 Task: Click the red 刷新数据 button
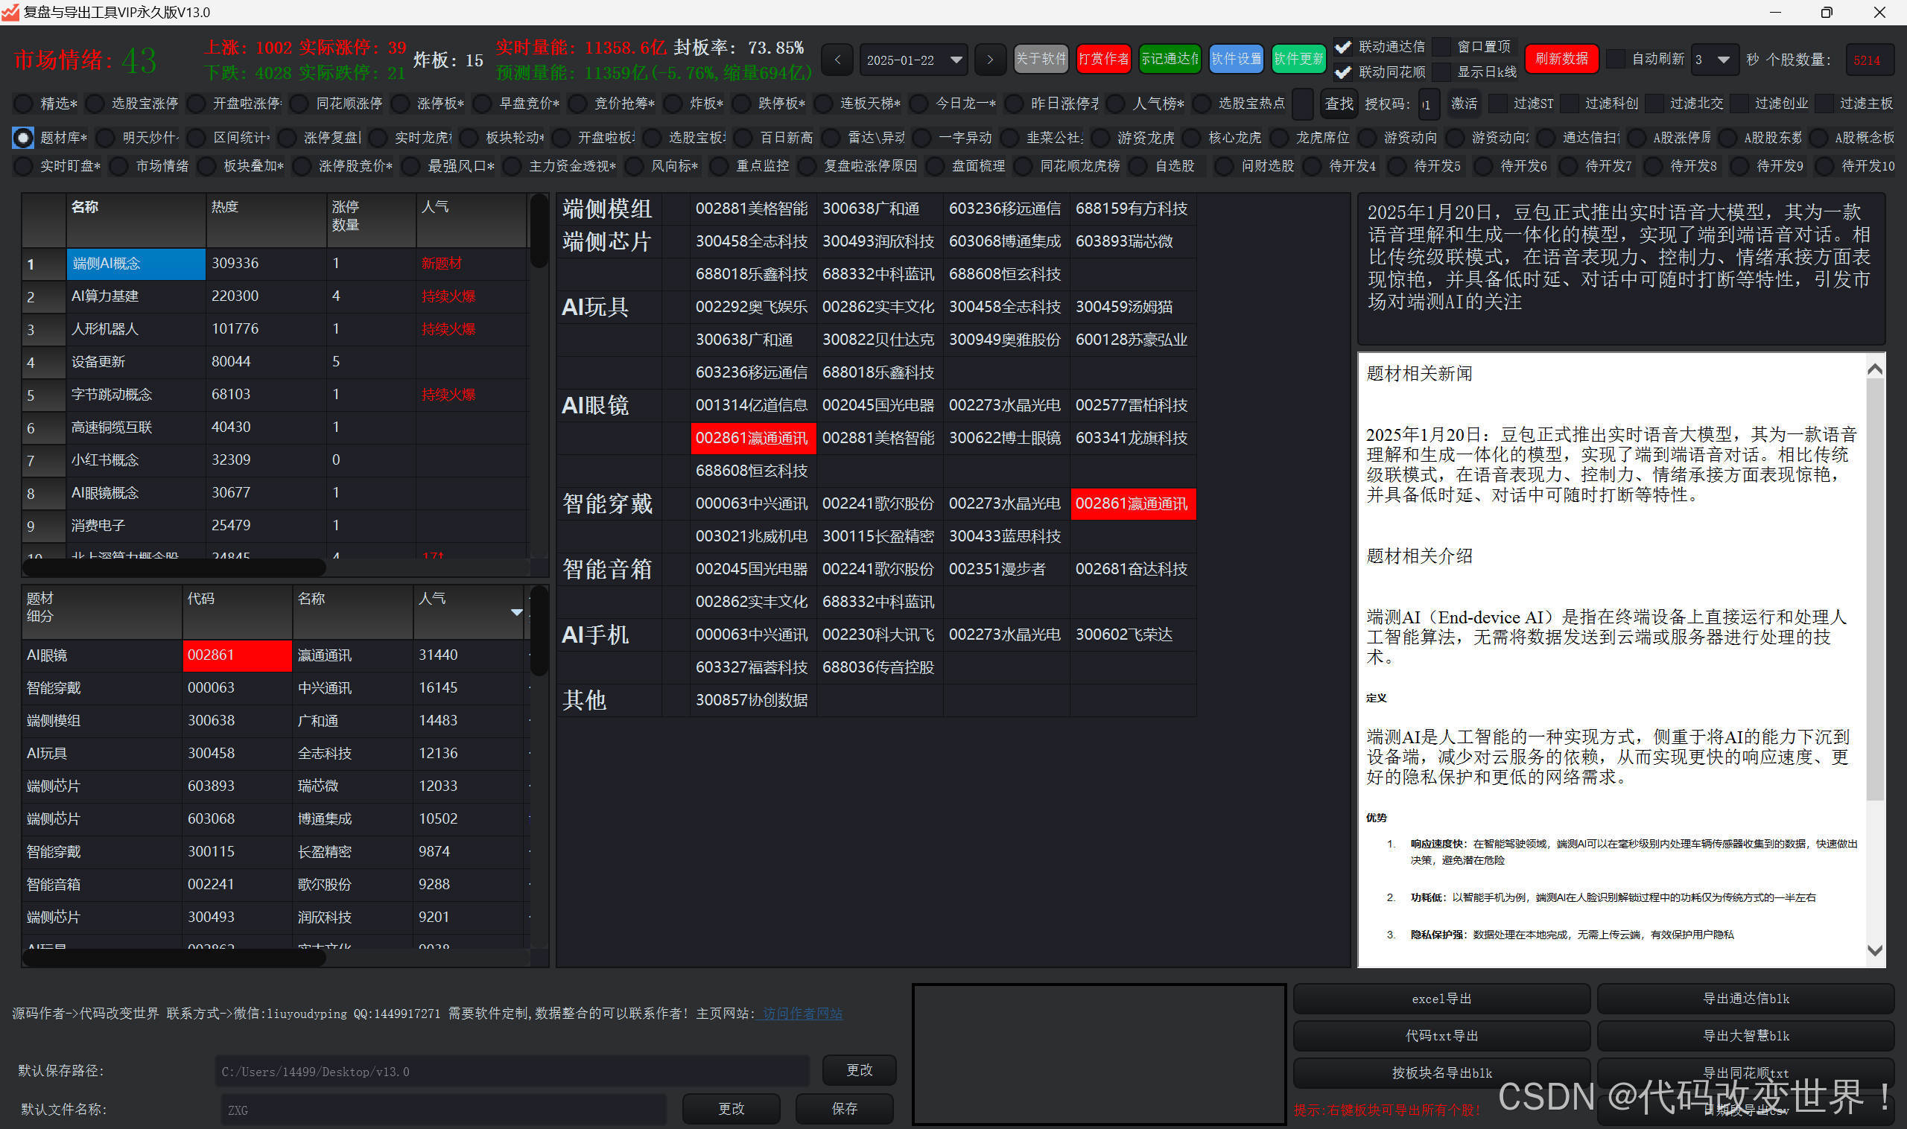point(1561,59)
